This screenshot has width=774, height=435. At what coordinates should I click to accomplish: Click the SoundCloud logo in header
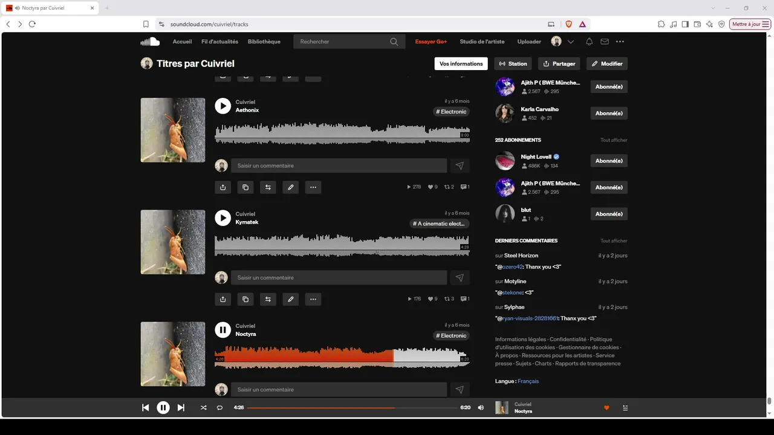click(150, 42)
